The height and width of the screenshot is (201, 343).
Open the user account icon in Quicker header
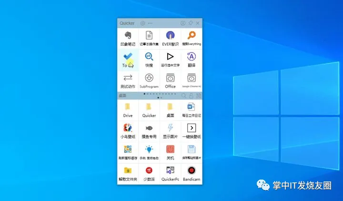click(x=183, y=23)
